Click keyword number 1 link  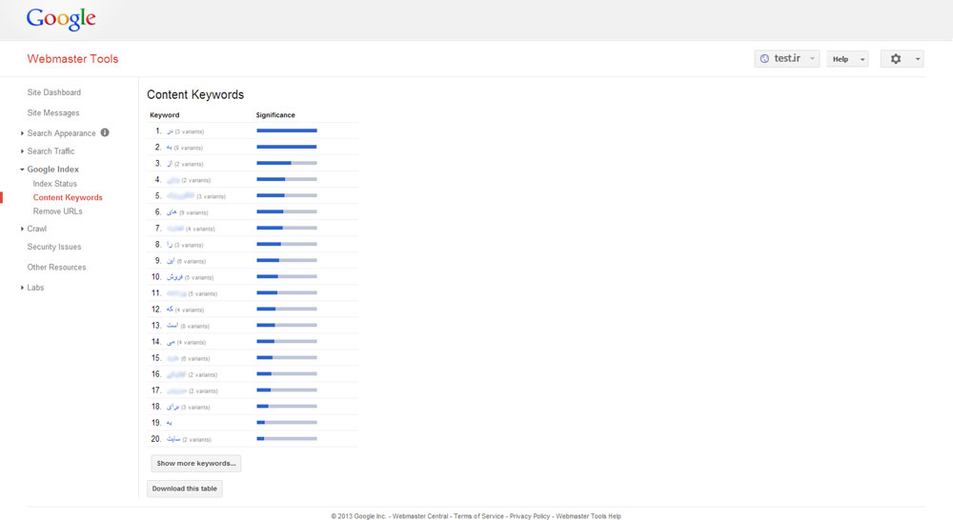pos(171,131)
